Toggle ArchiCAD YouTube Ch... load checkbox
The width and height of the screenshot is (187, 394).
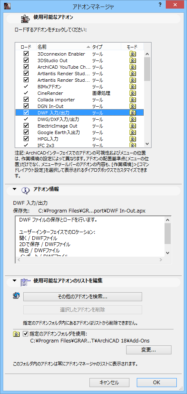click(x=26, y=67)
